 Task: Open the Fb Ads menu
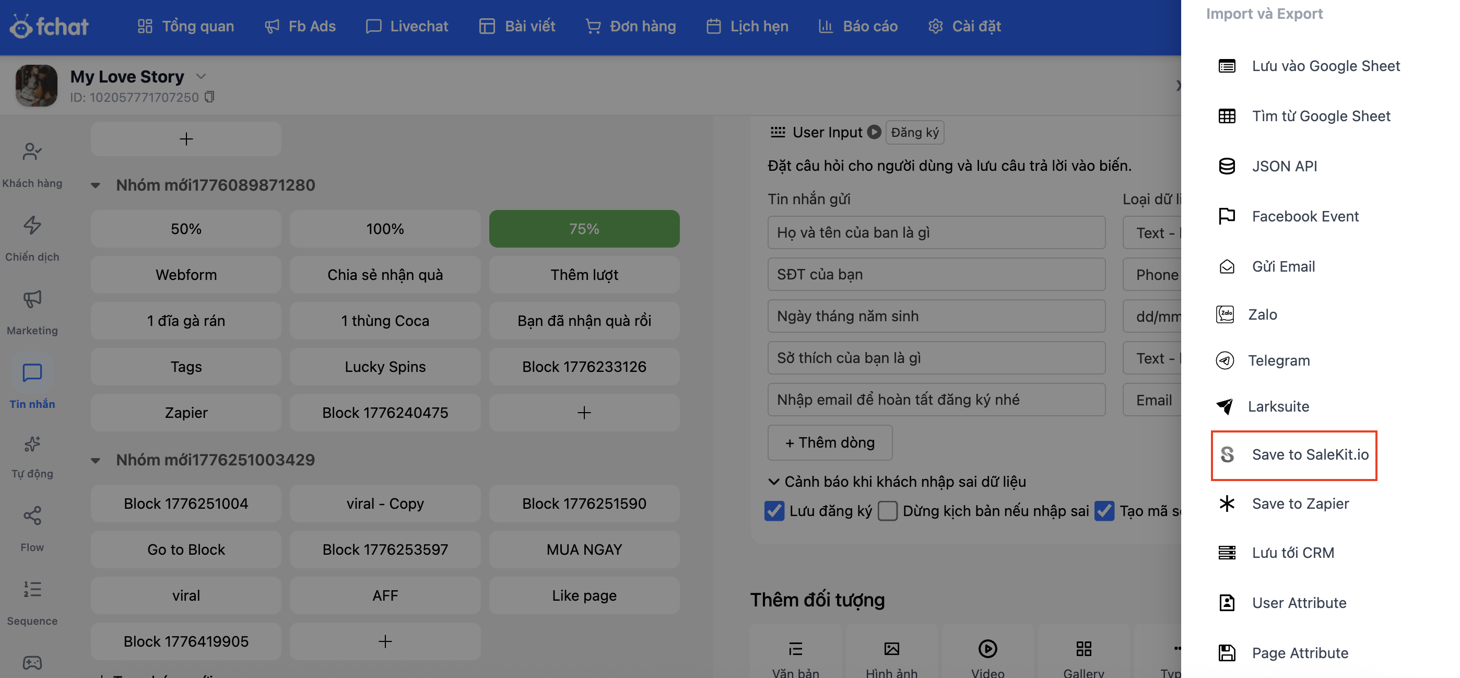[x=300, y=26]
